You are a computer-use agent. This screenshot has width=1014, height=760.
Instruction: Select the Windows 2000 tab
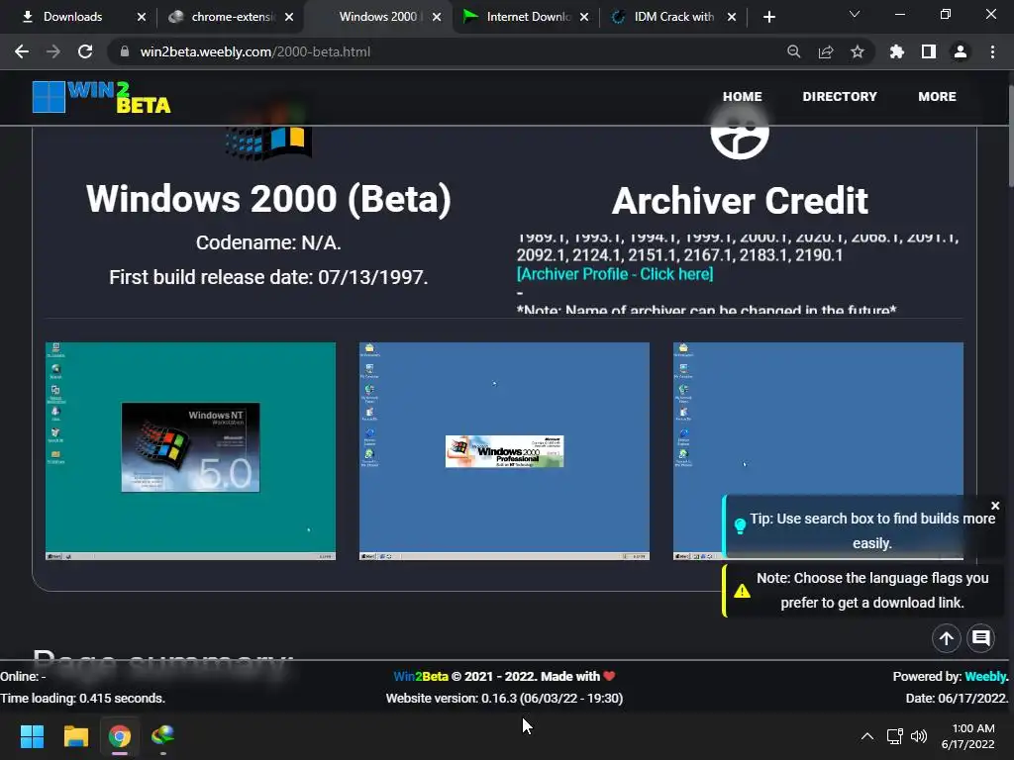coord(378,17)
